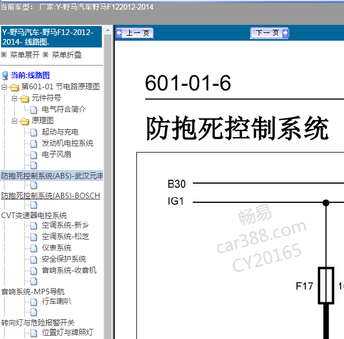
Task: Open 位置灯与牌照灯 diagram
Action: pyautogui.click(x=67, y=332)
